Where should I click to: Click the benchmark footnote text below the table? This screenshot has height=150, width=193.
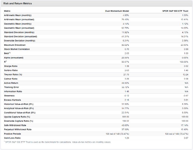(58, 142)
